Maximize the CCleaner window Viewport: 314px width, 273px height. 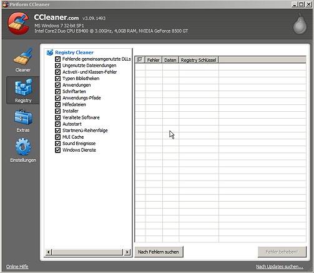tap(302, 4)
